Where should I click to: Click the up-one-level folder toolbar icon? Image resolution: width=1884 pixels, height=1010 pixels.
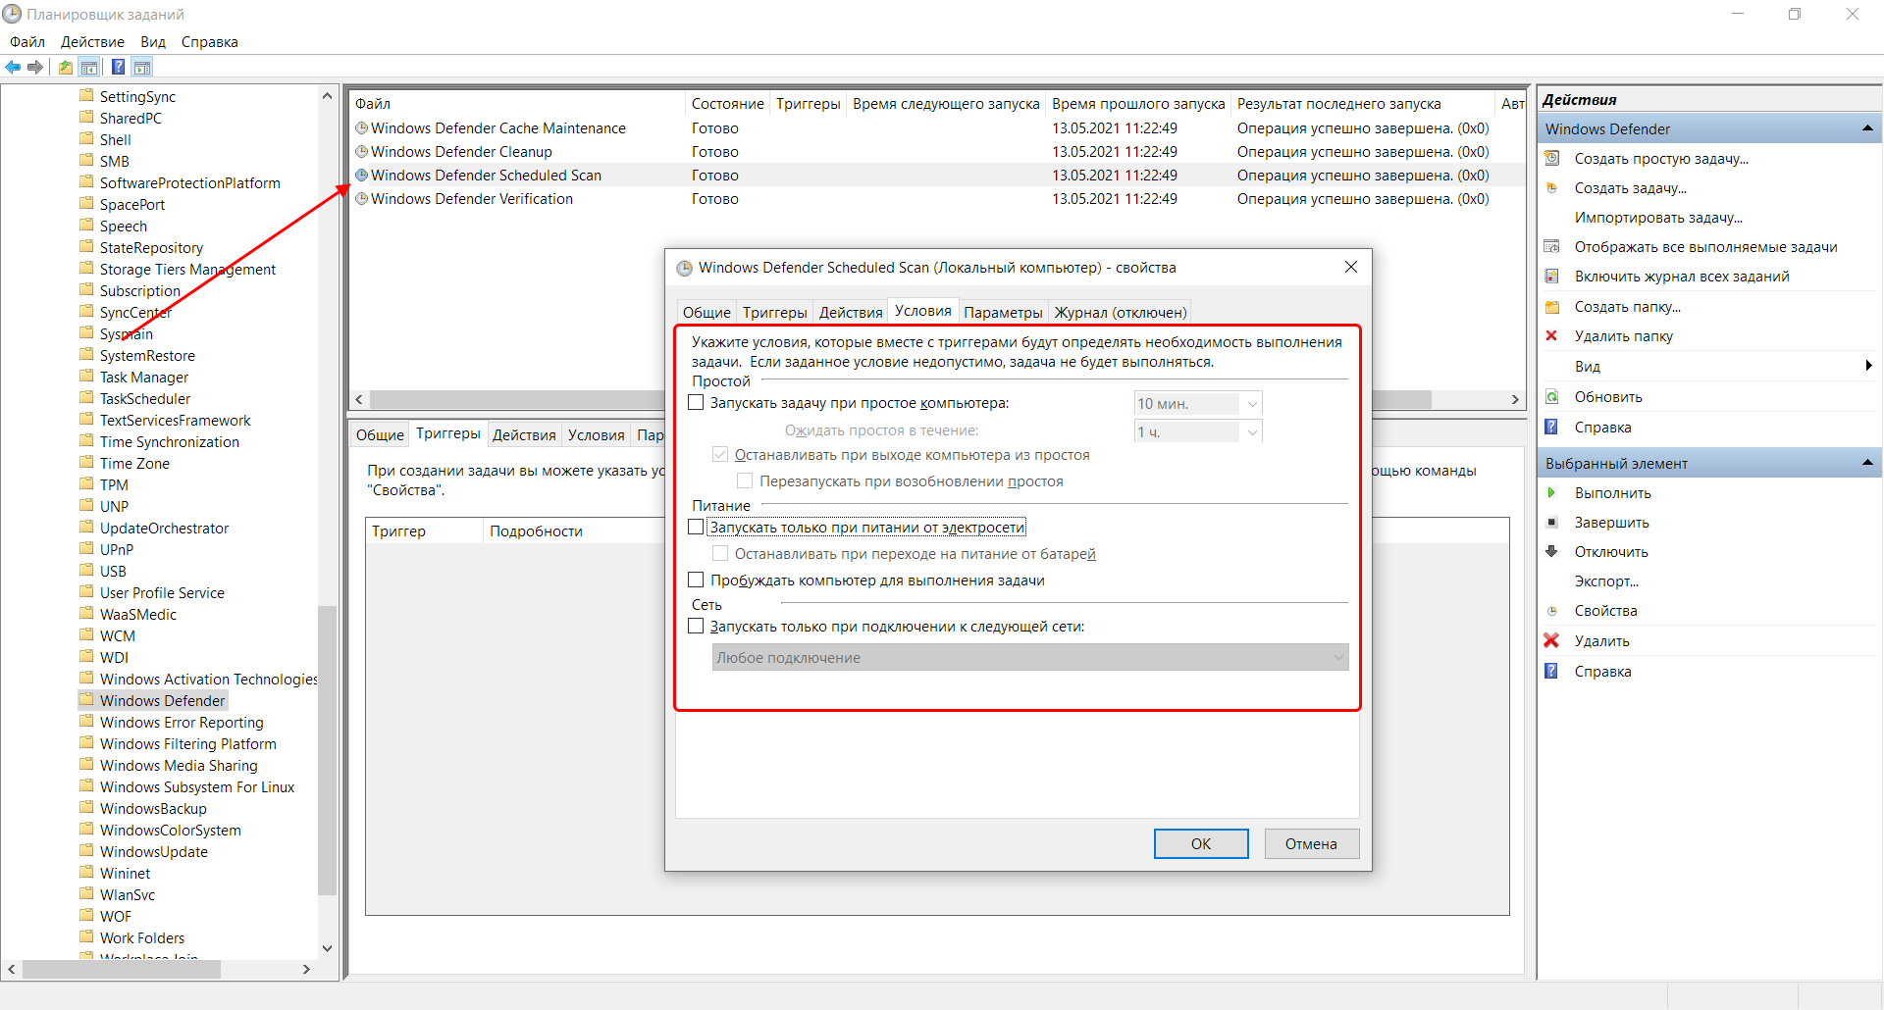click(x=66, y=67)
